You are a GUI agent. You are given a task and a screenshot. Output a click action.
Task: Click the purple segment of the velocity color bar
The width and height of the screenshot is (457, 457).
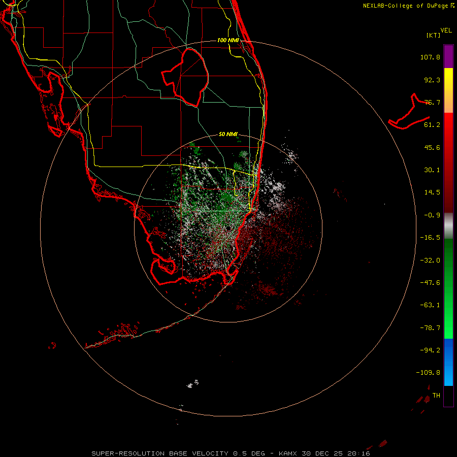pyautogui.click(x=448, y=56)
